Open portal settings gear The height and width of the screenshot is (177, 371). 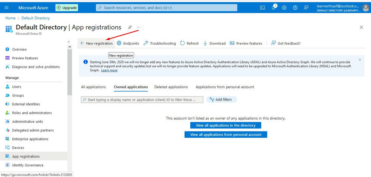pos(285,7)
